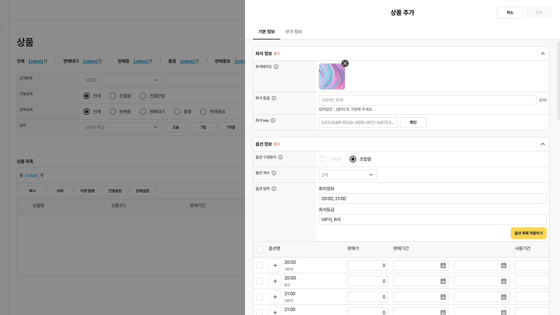Remove the seat map image thumbnail
Image resolution: width=560 pixels, height=315 pixels.
click(345, 63)
